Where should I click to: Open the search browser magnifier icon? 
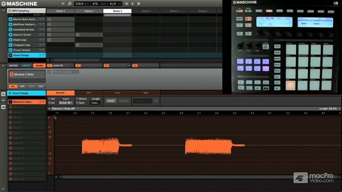point(69,4)
